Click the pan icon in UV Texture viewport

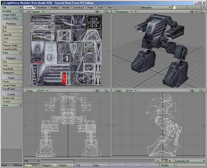pyautogui.click(x=97, y=12)
